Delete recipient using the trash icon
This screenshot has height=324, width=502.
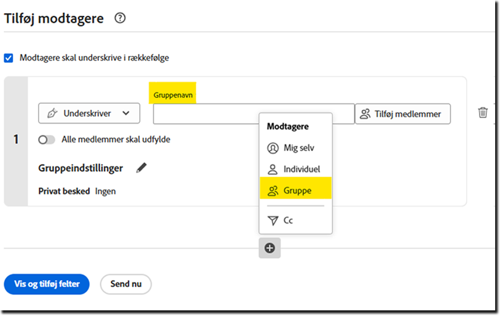click(482, 113)
